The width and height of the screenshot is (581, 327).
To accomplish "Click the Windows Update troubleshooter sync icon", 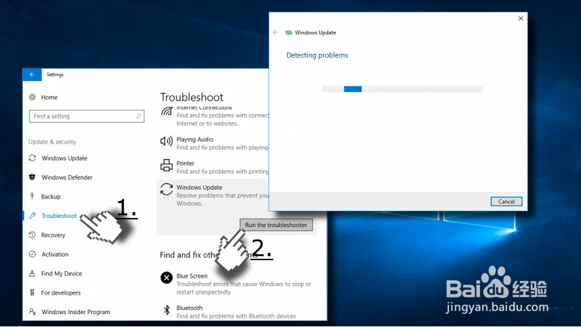I will click(x=166, y=189).
